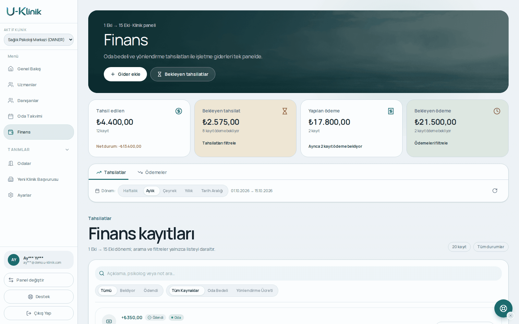Screen dimensions: 519x324
Task: Click the search field for records
Action: click(x=298, y=273)
